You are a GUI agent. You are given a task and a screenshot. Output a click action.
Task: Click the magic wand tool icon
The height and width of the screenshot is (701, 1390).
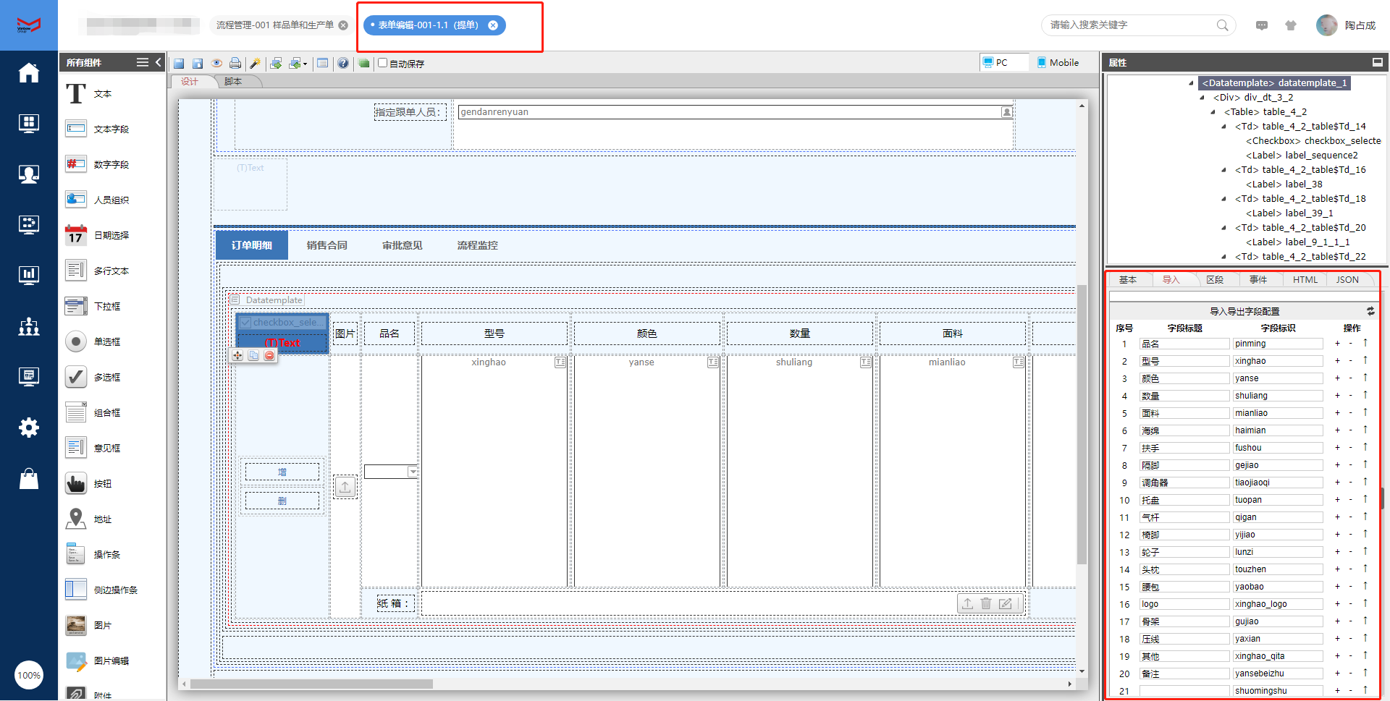255,64
